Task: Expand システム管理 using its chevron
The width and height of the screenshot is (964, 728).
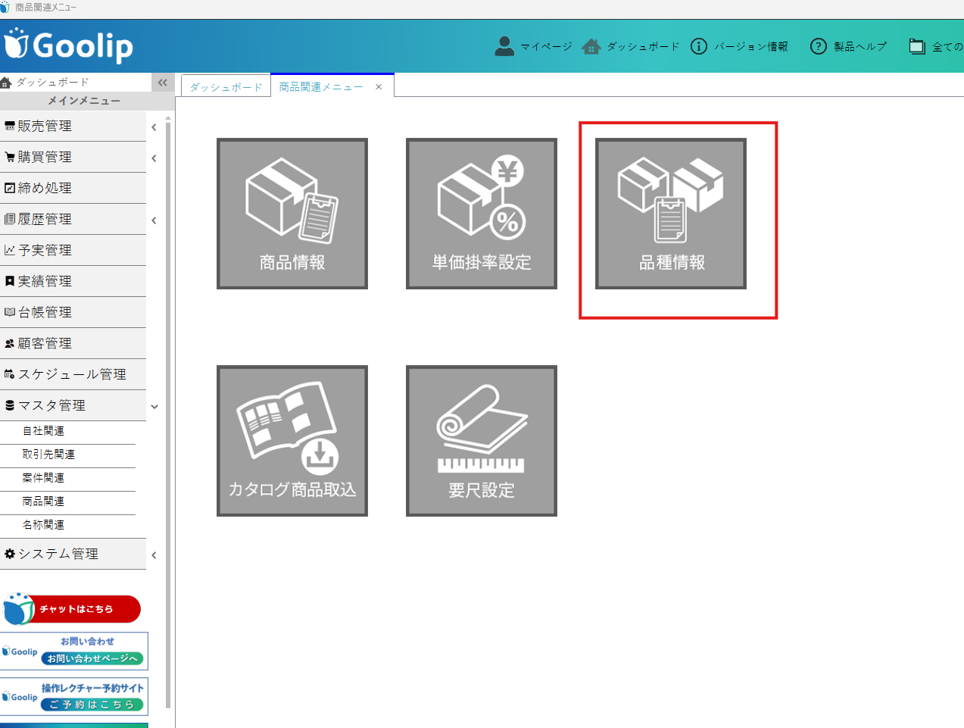Action: coord(154,555)
